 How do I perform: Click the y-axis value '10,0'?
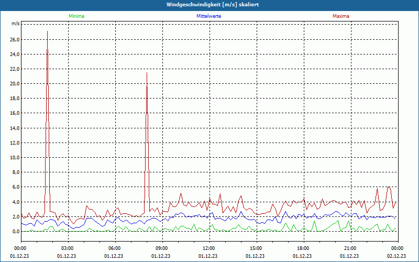tap(15, 158)
